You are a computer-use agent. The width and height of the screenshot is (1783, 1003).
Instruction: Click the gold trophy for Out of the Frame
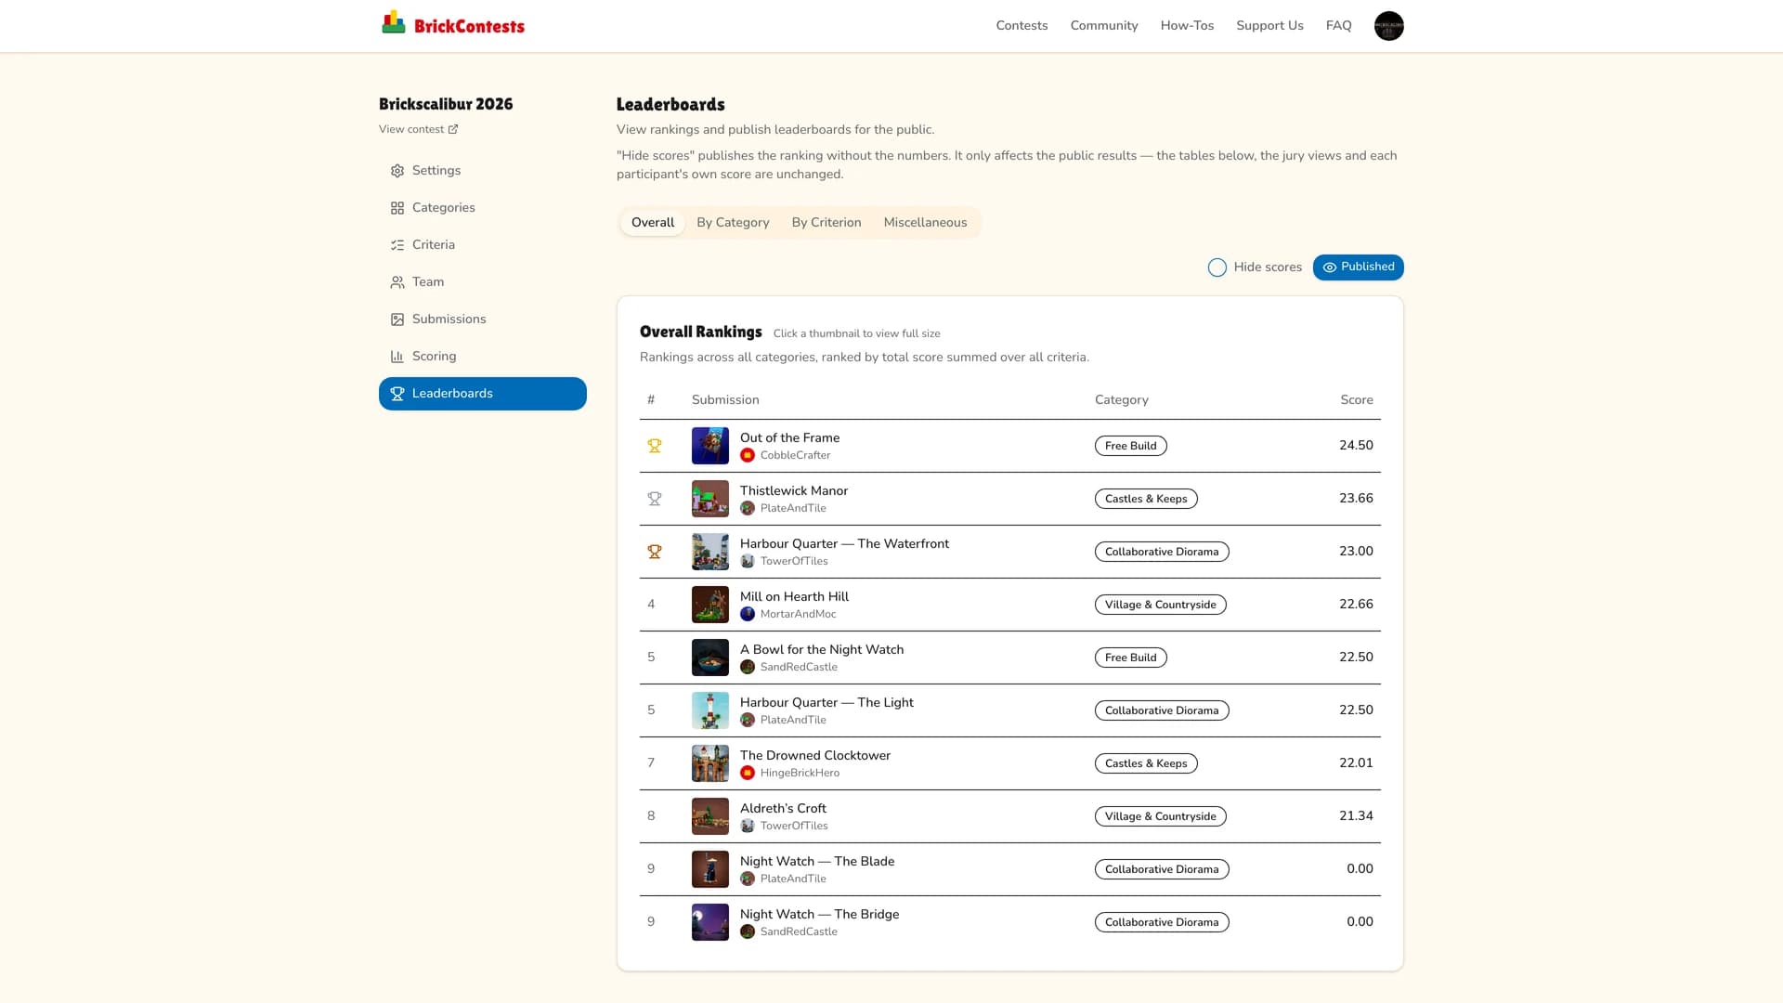click(655, 446)
